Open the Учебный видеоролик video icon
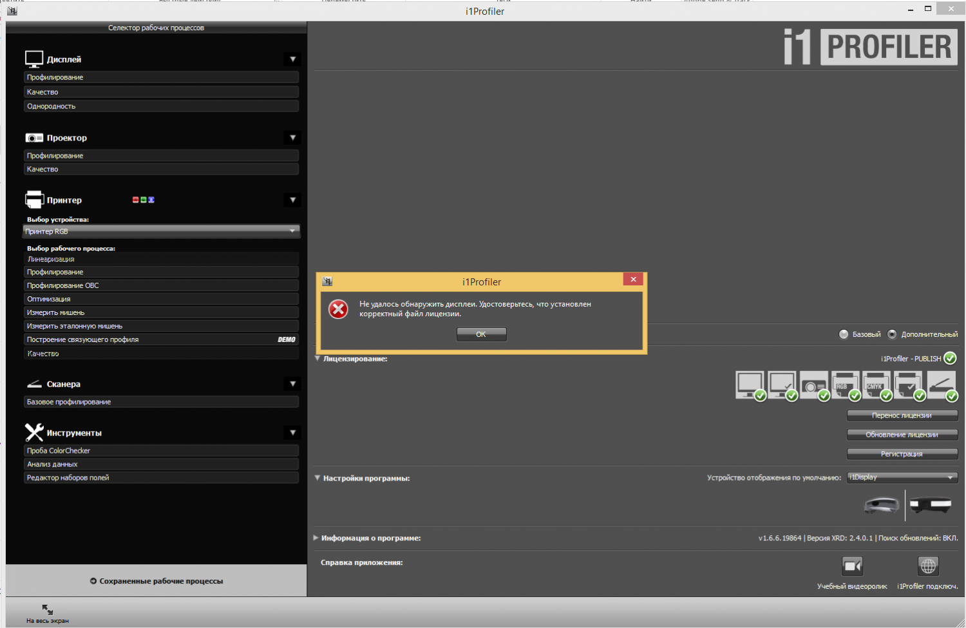This screenshot has height=628, width=966. coord(852,566)
